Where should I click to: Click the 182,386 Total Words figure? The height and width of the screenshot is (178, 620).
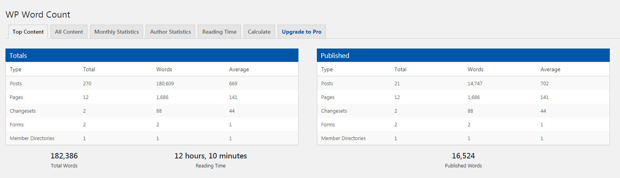coord(64,156)
